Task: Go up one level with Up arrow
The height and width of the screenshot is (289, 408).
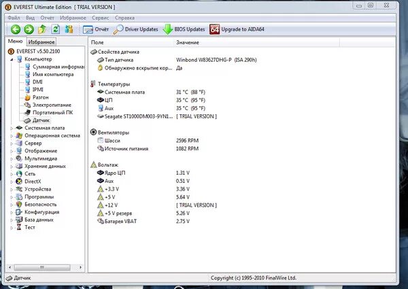Action: (x=42, y=29)
